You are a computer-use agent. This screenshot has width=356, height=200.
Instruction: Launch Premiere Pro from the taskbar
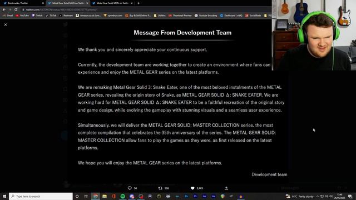195,196
